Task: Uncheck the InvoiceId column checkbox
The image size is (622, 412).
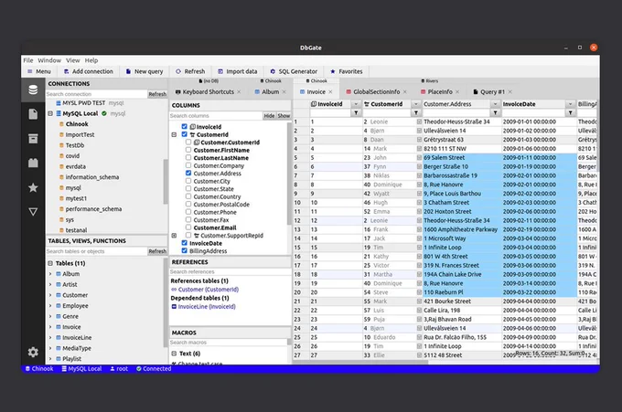Action: (185, 126)
